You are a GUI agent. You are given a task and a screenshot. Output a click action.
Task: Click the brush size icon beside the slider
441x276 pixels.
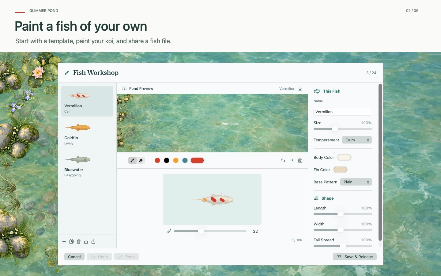tap(169, 231)
